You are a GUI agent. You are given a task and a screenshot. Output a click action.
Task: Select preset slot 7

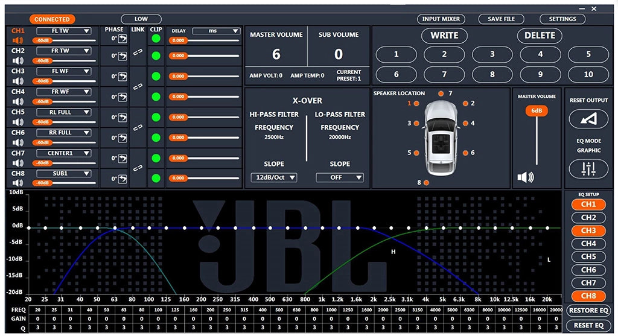pos(444,74)
